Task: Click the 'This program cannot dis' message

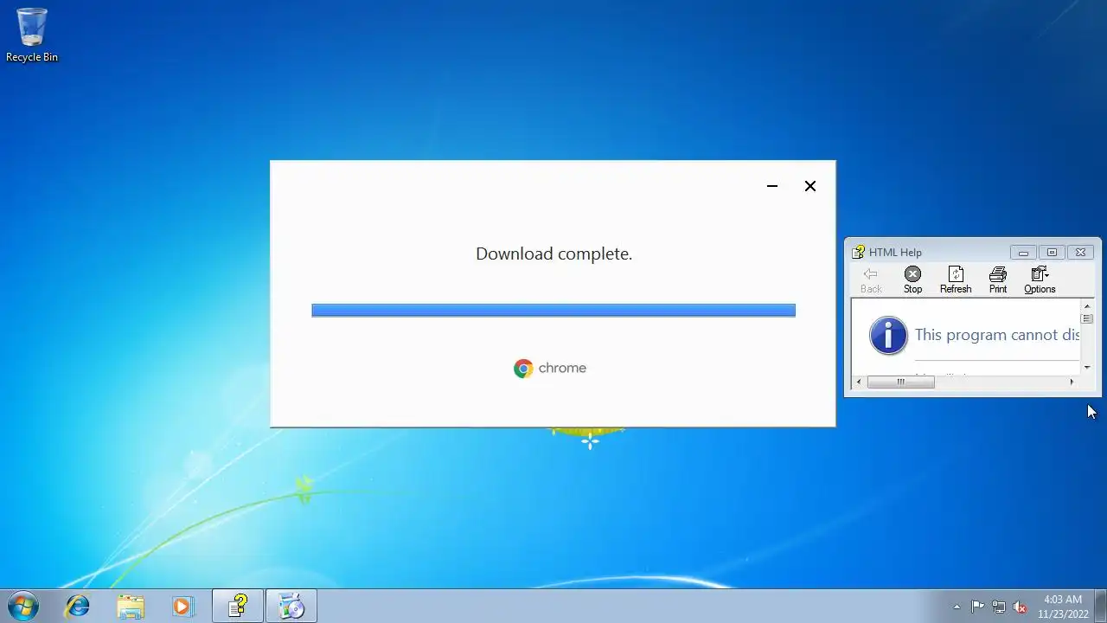Action: 997,335
